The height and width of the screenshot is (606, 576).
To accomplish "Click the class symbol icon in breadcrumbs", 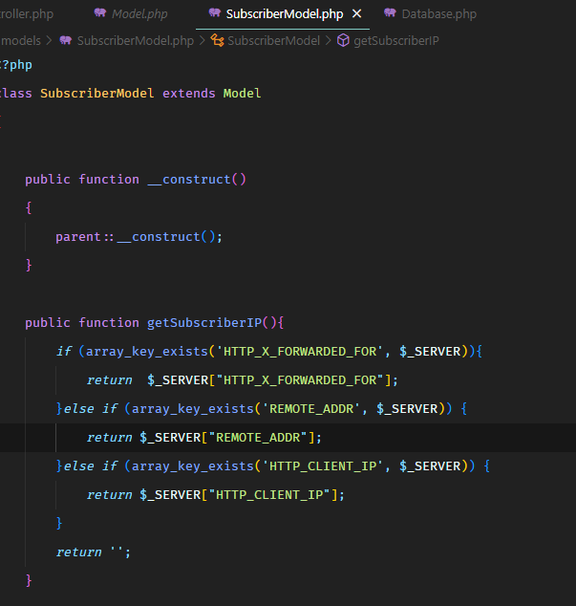I will 217,41.
